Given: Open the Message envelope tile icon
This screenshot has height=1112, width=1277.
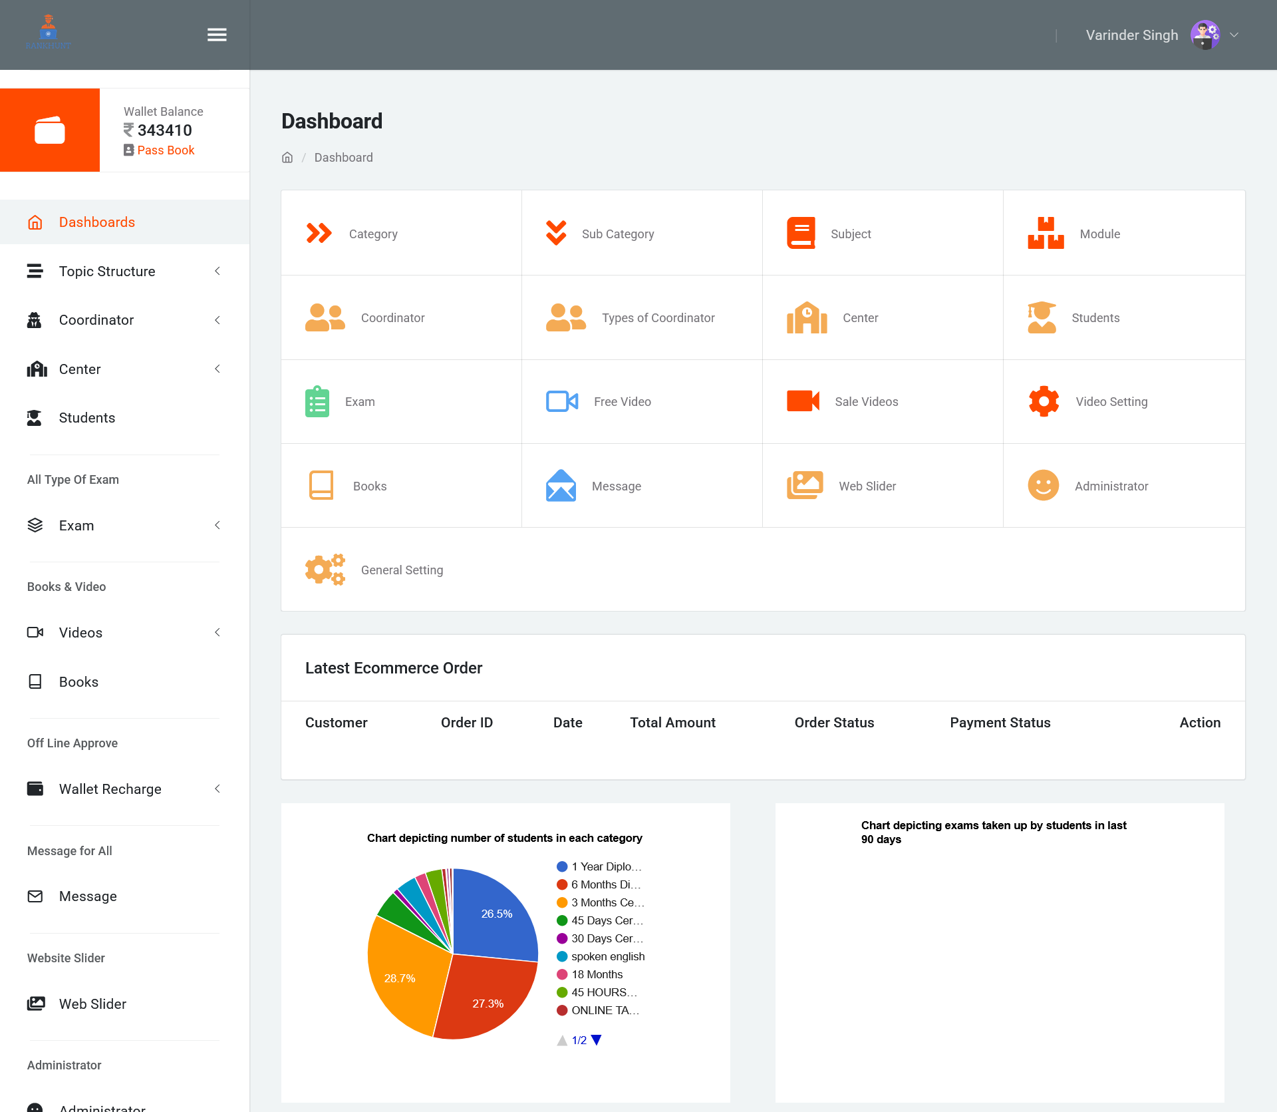Looking at the screenshot, I should (560, 486).
